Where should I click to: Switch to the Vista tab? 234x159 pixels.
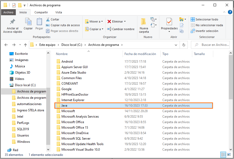click(x=59, y=12)
